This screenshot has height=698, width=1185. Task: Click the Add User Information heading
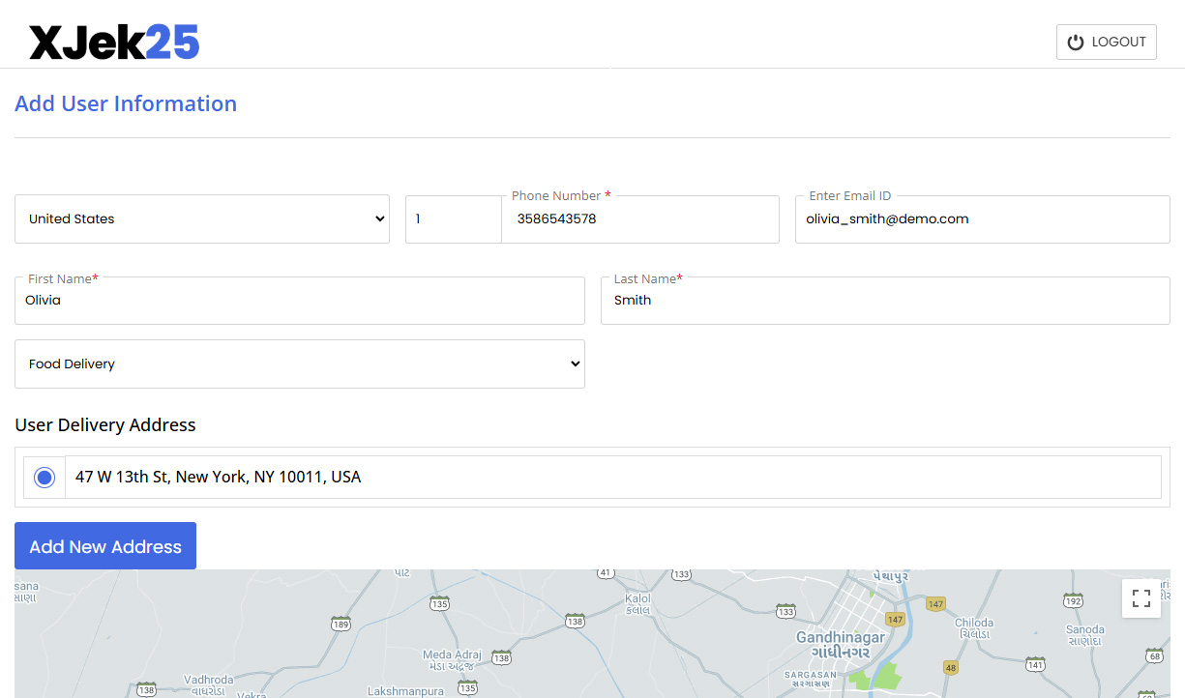[x=125, y=103]
